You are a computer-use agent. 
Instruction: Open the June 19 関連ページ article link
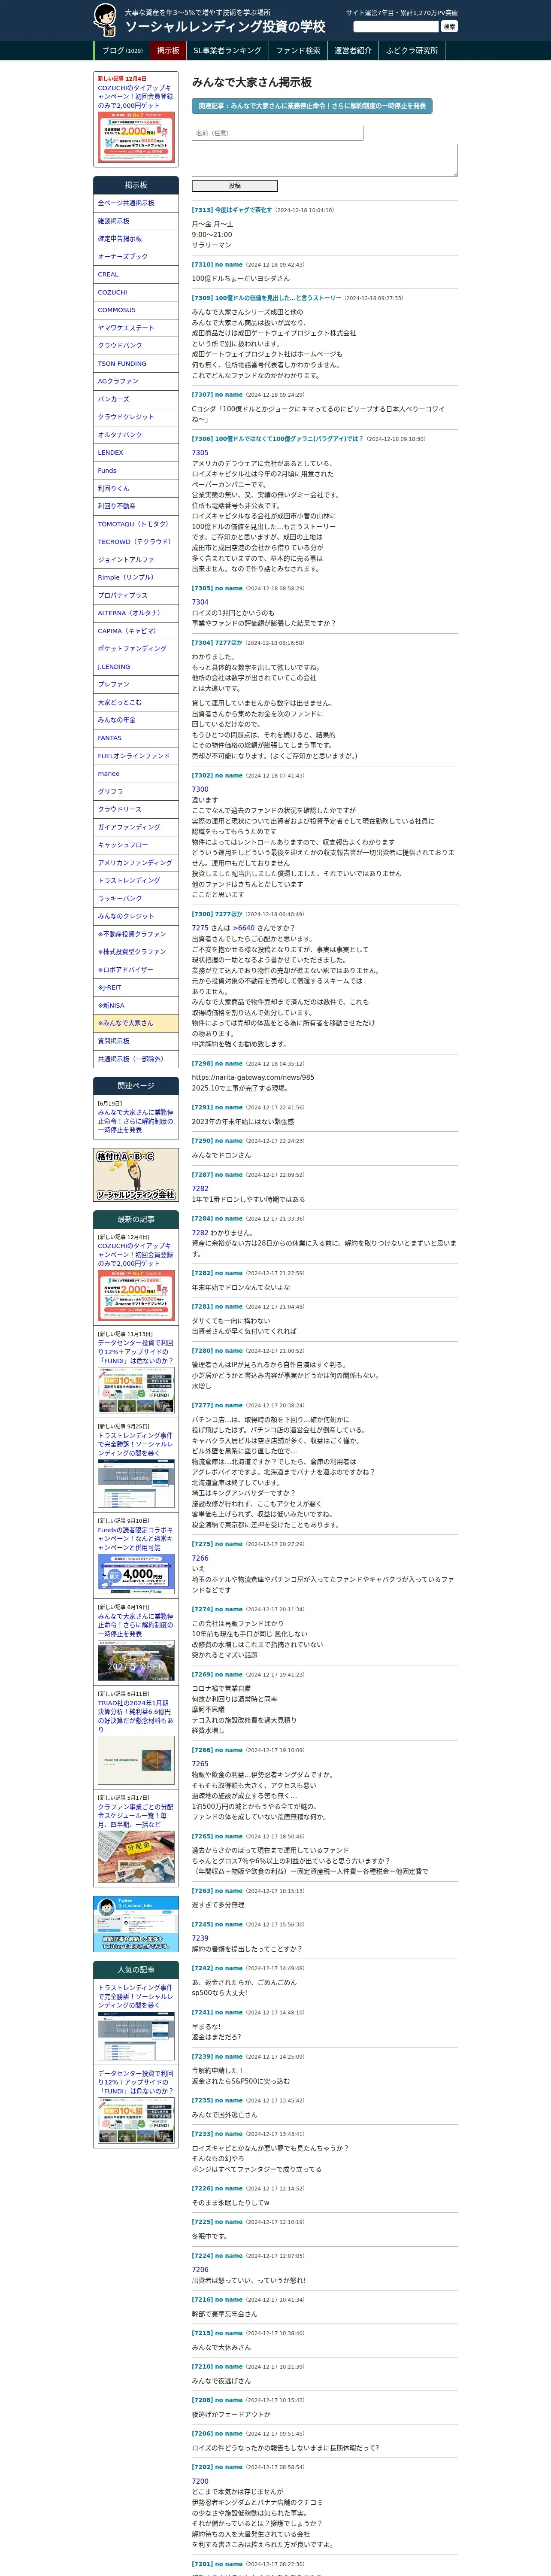[136, 1121]
